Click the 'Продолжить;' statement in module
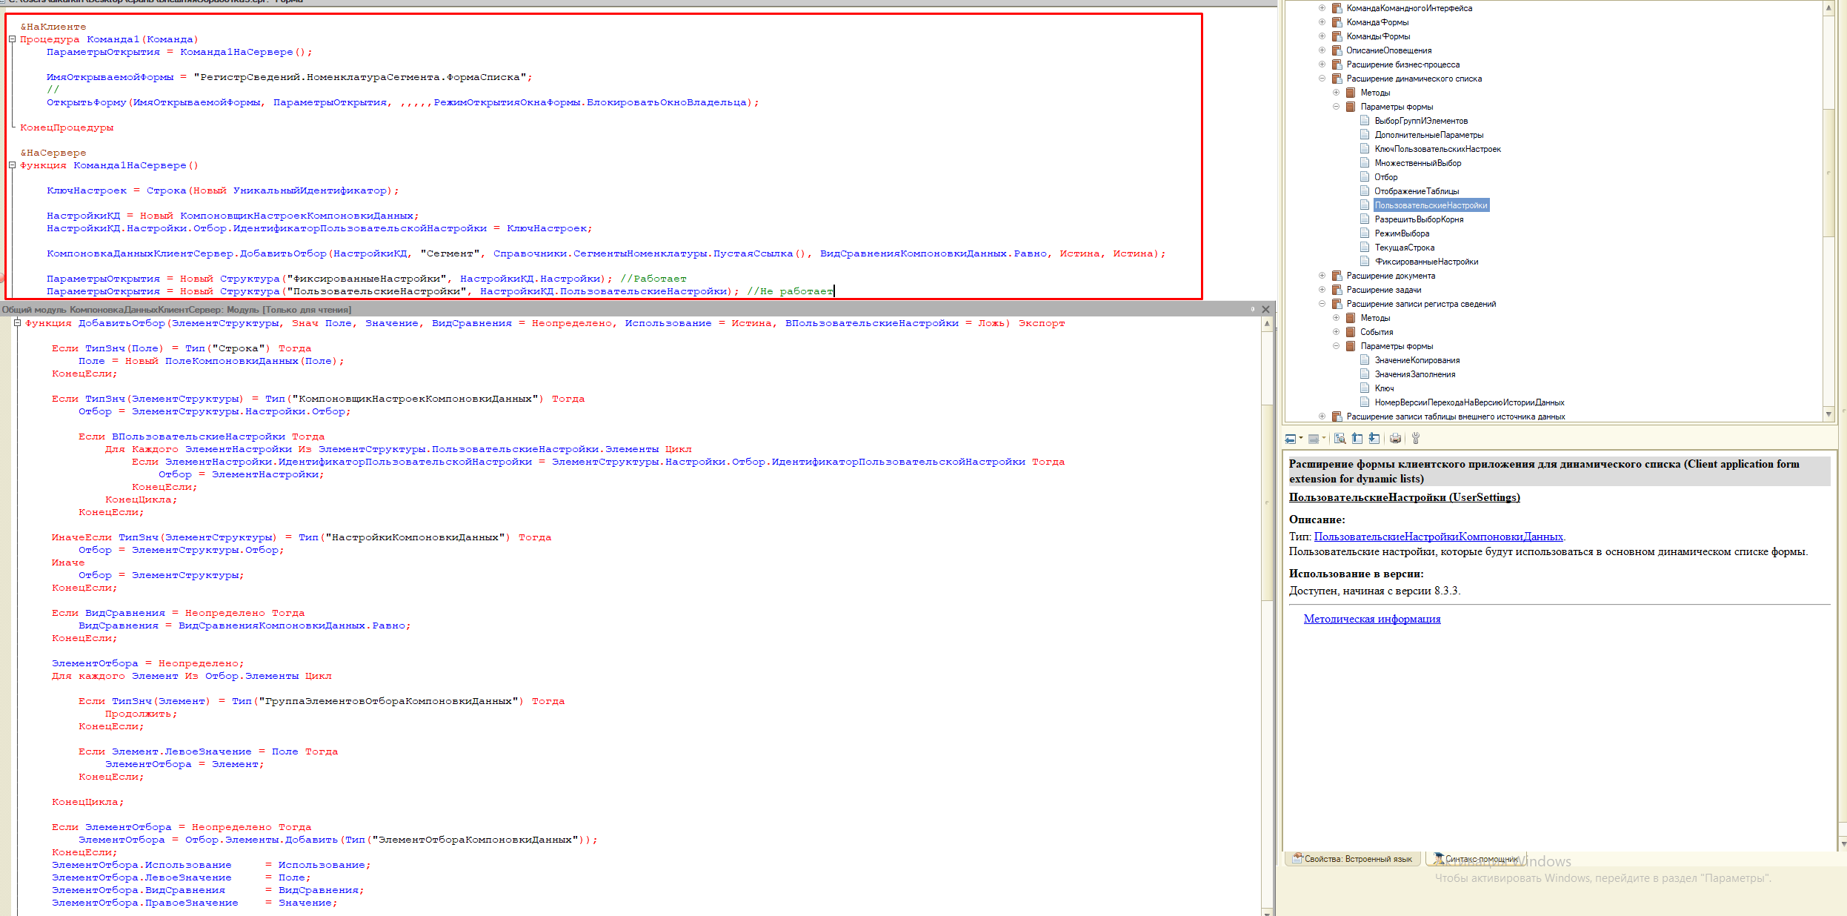Viewport: 1847px width, 916px height. pos(141,714)
